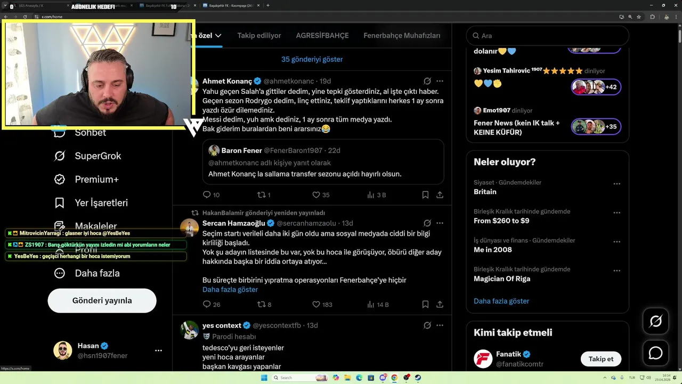The width and height of the screenshot is (682, 384).
Task: Open options for Magician Of Riga trend
Action: click(616, 270)
